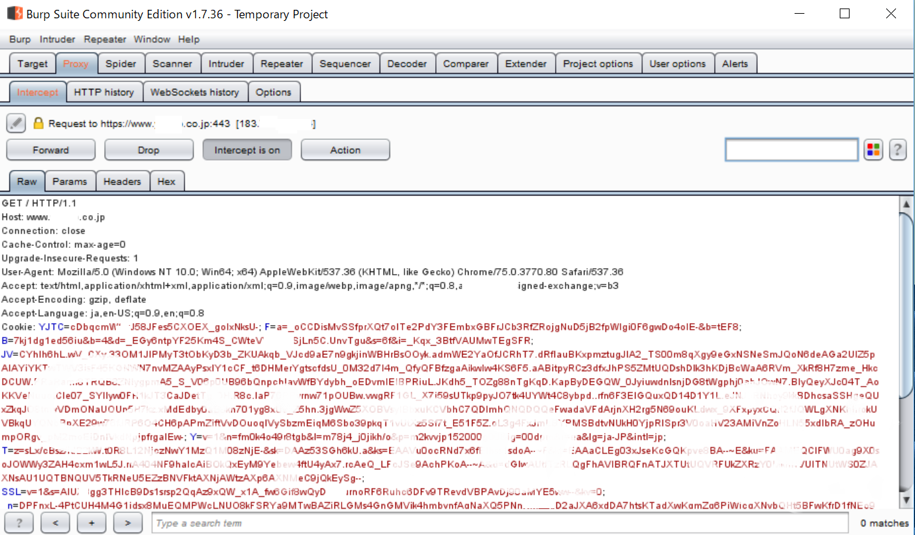Click the User-Agent header line
The image size is (915, 535).
click(312, 271)
